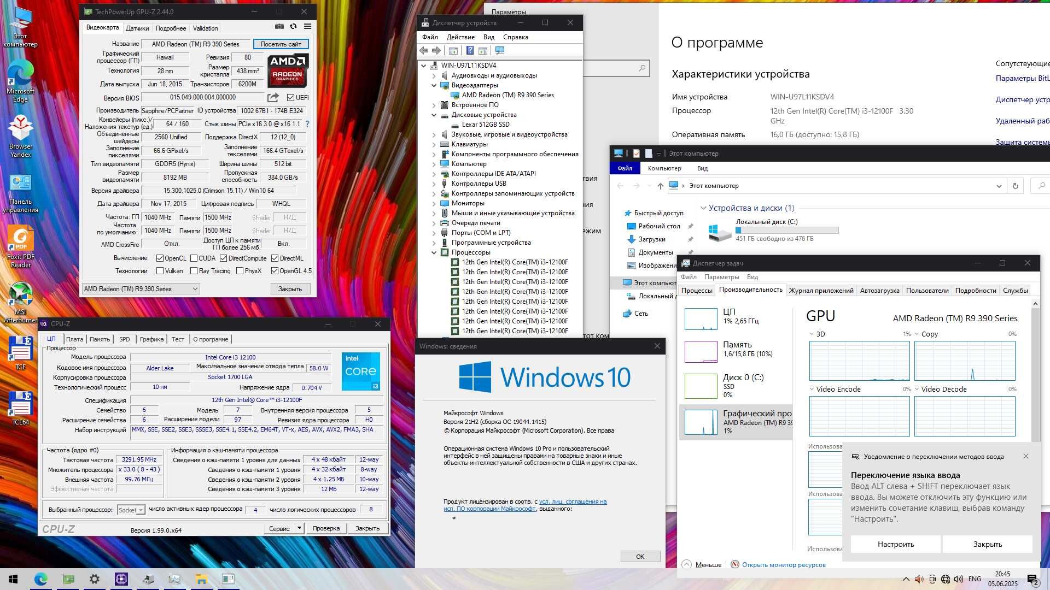Expand the Клавиатуры node in Device Manager
This screenshot has width=1050, height=590.
(434, 144)
